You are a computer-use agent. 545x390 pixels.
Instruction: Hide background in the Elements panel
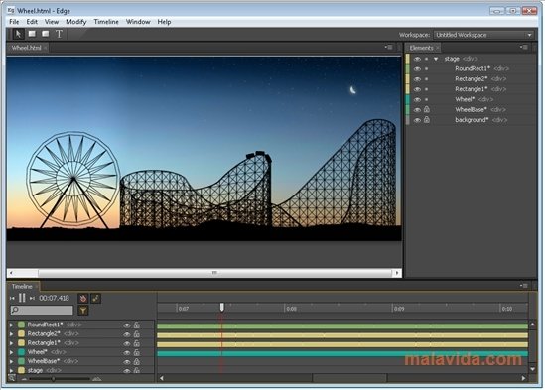[417, 120]
